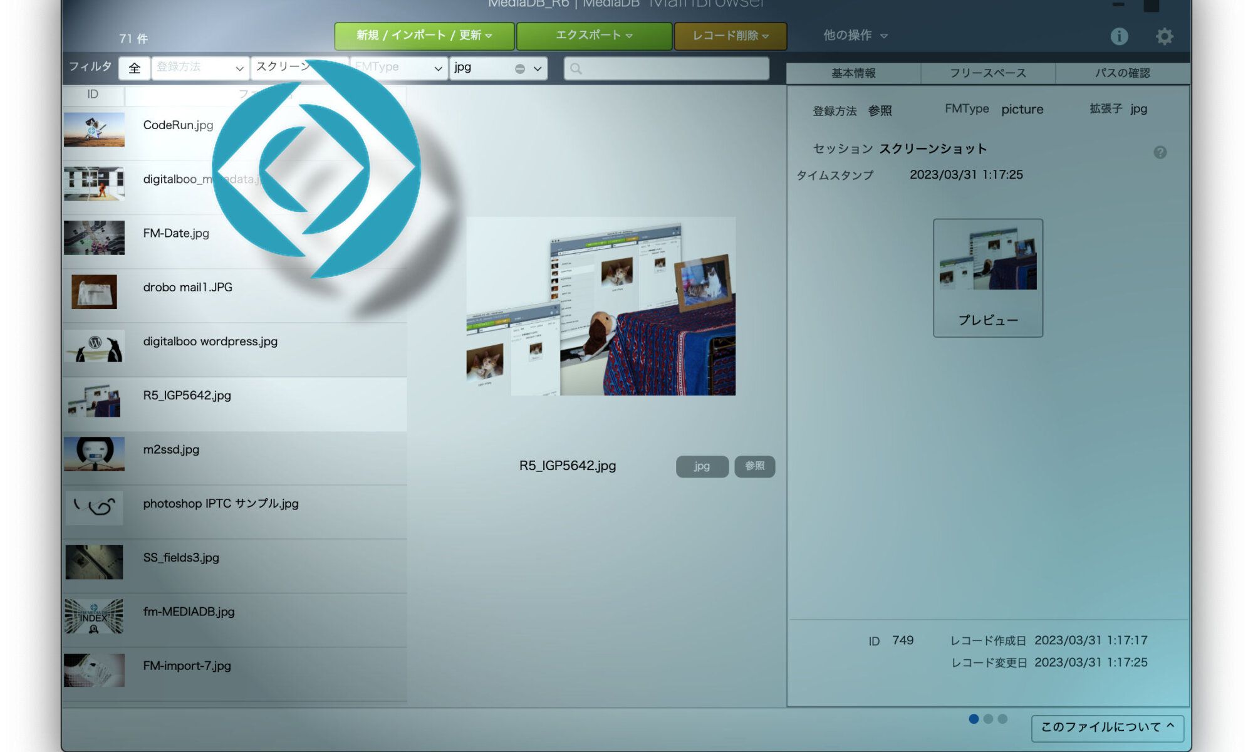The width and height of the screenshot is (1253, 752).
Task: Click the search magnifier icon
Action: 576,69
